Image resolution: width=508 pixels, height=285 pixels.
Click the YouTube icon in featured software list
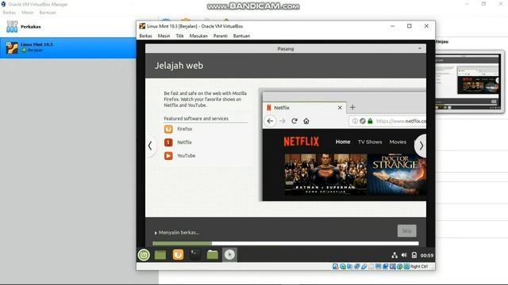pos(168,156)
